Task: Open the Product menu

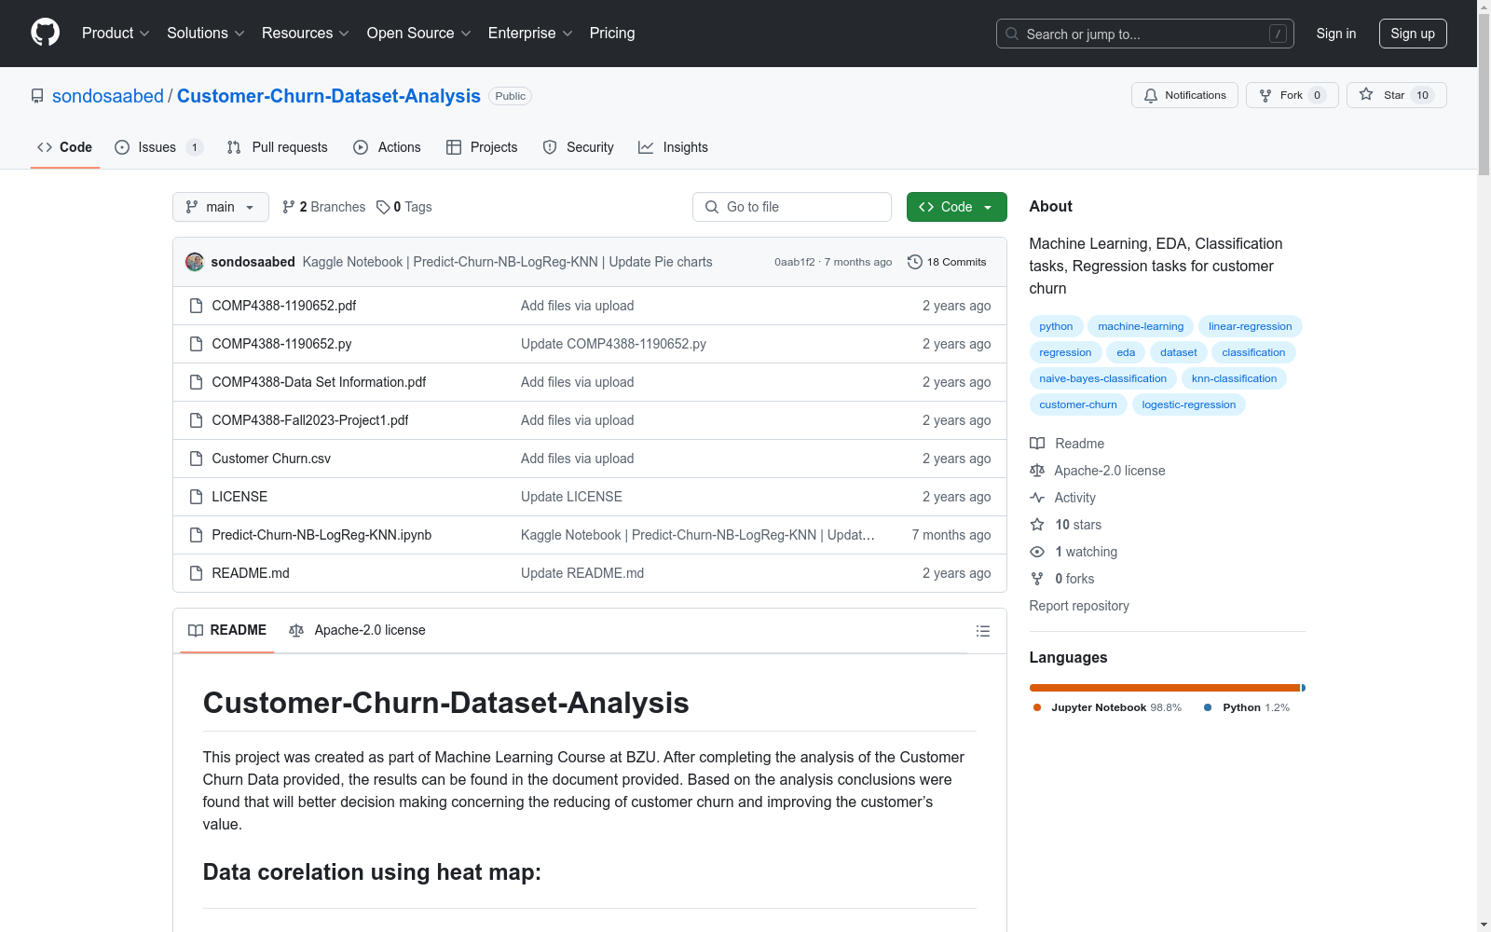Action: coord(116,34)
